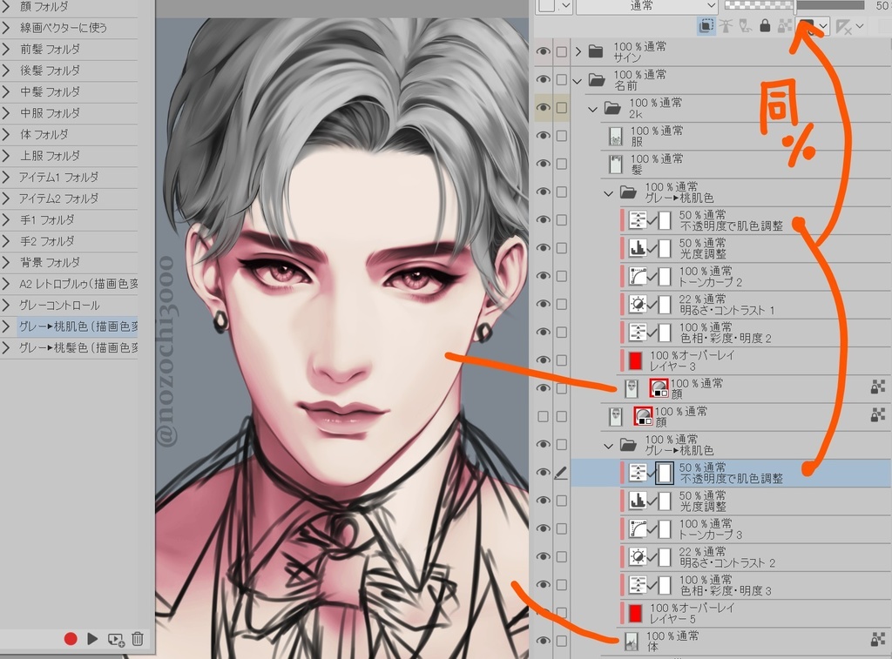This screenshot has height=659, width=892.
Task: Adjust the layer opacity slider
Action: coord(794,6)
